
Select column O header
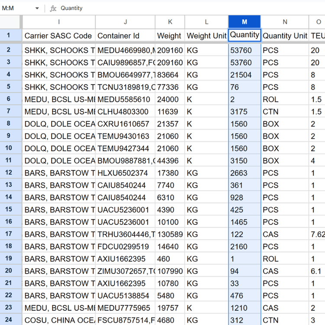point(317,22)
